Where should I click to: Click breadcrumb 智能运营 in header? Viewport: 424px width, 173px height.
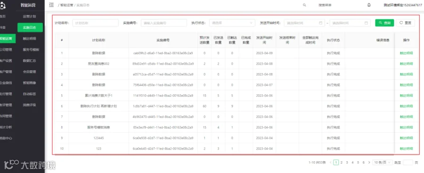click(66, 5)
